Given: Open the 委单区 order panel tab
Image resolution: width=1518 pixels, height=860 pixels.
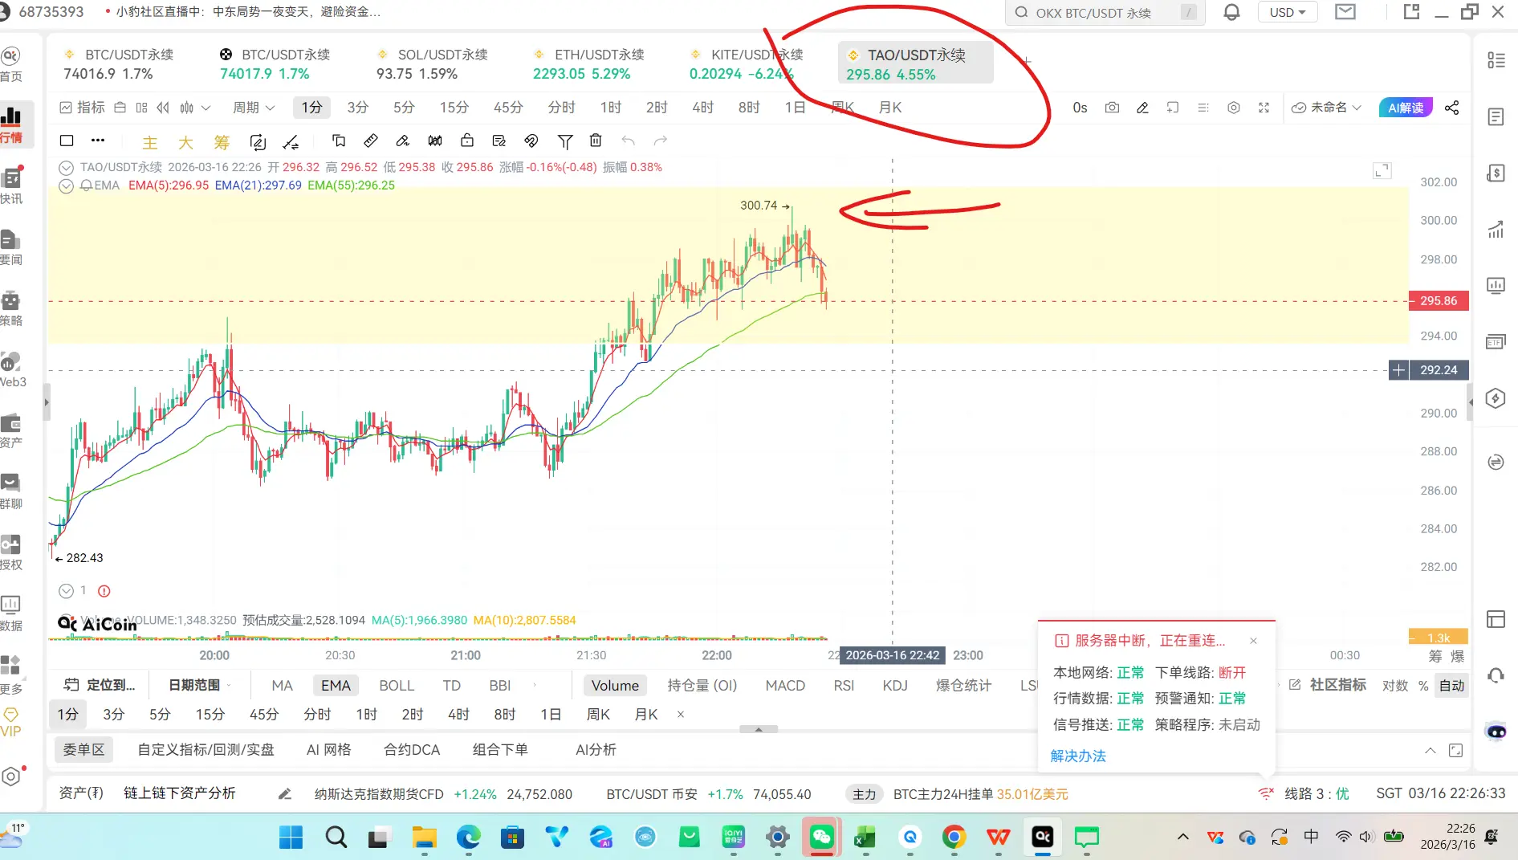Looking at the screenshot, I should click(84, 750).
